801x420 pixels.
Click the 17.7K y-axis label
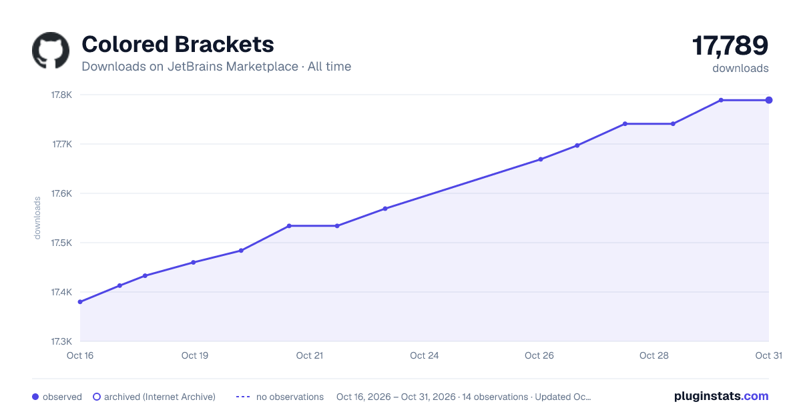pos(61,144)
